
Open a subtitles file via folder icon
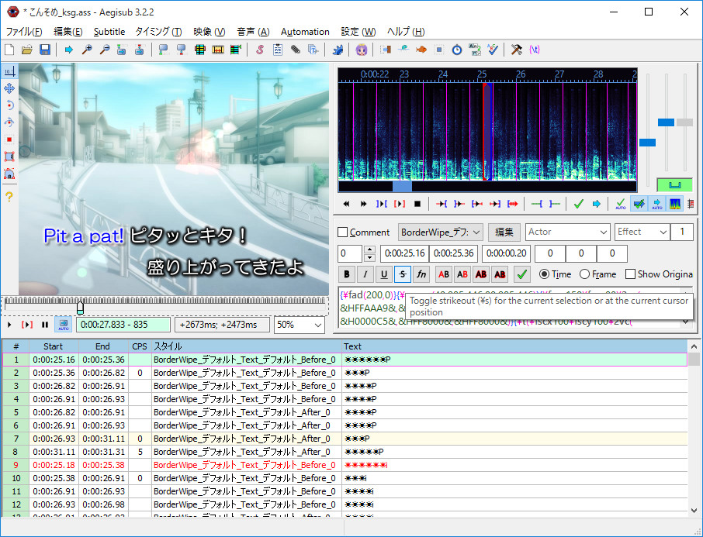pyautogui.click(x=27, y=50)
